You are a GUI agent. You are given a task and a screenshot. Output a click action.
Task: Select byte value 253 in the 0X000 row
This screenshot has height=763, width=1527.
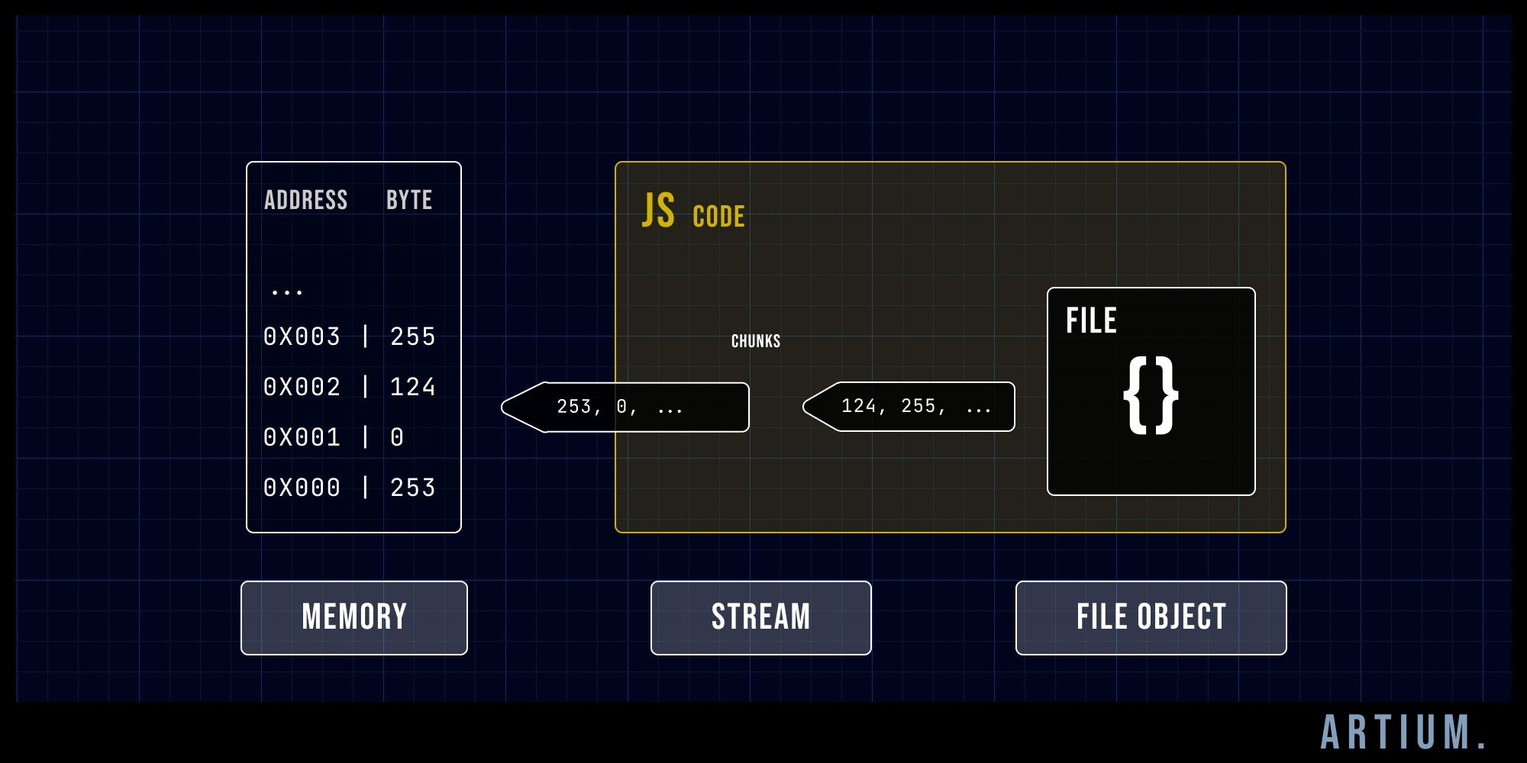coord(412,488)
